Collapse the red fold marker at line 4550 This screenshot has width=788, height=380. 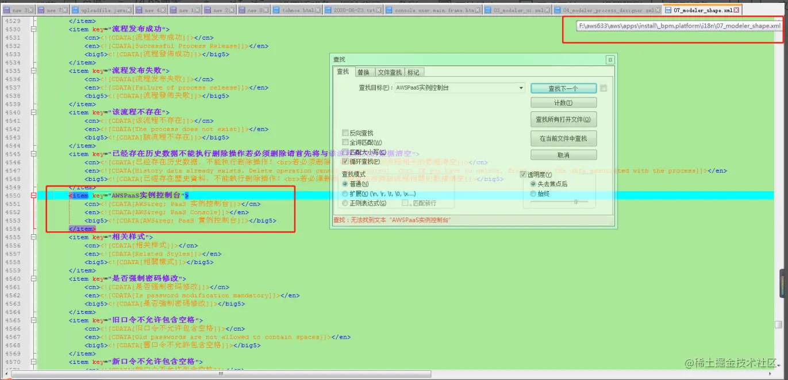pos(33,196)
